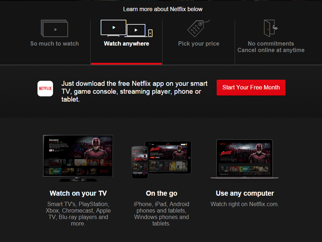Click the 'Smart TV's, PlayStation, Xbox' description text
This screenshot has height=242, width=322.
(78, 214)
